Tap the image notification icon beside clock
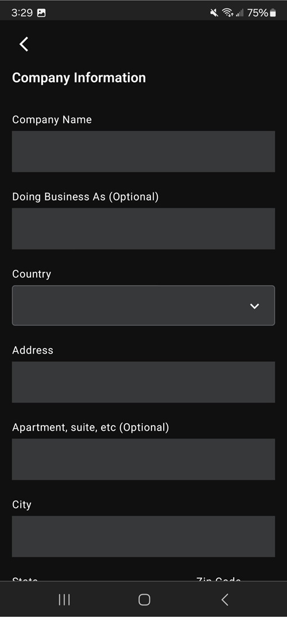Screen dimensions: 287x617 41,13
